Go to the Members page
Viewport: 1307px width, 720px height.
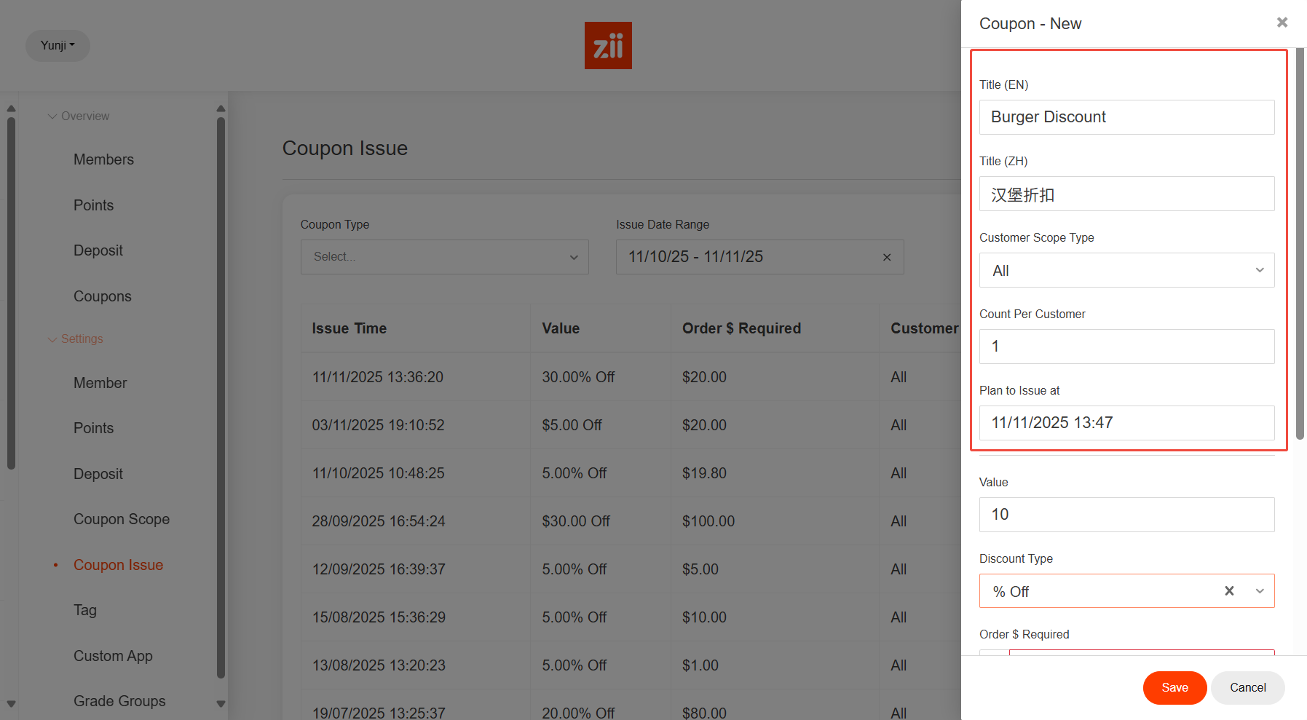[103, 159]
